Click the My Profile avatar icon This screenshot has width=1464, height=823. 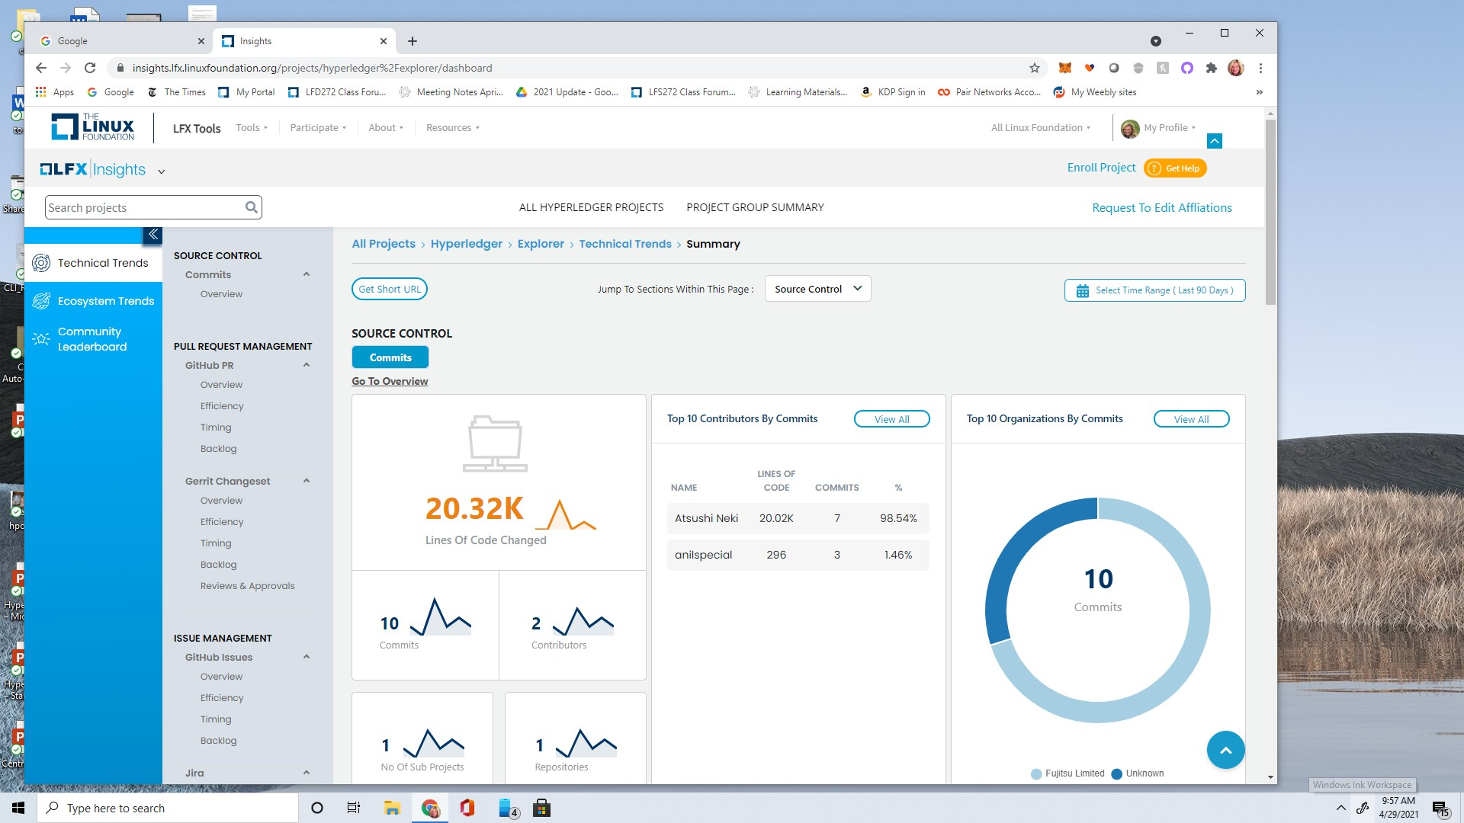pyautogui.click(x=1128, y=127)
